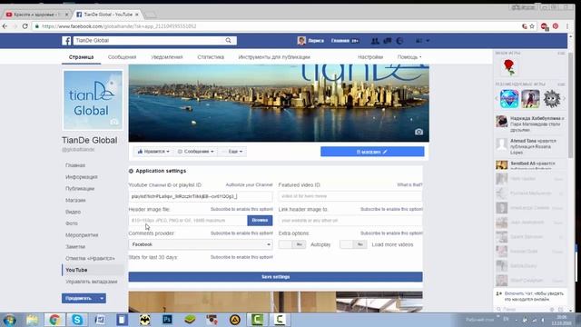Open Comments provider Facebook dropdown
Viewport: 581px width, 327px height.
coord(201,244)
